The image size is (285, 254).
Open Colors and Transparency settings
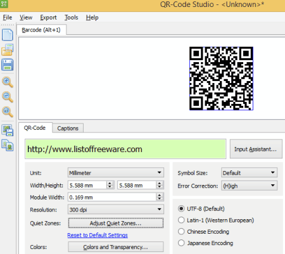point(116,247)
